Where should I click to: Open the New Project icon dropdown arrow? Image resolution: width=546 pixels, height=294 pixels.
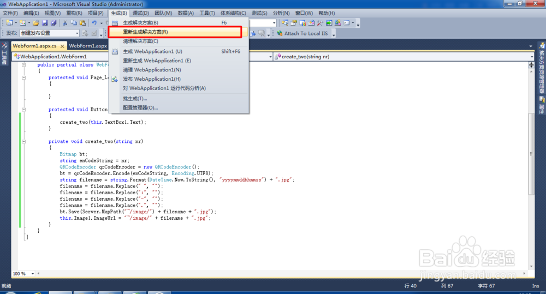[x=16, y=23]
